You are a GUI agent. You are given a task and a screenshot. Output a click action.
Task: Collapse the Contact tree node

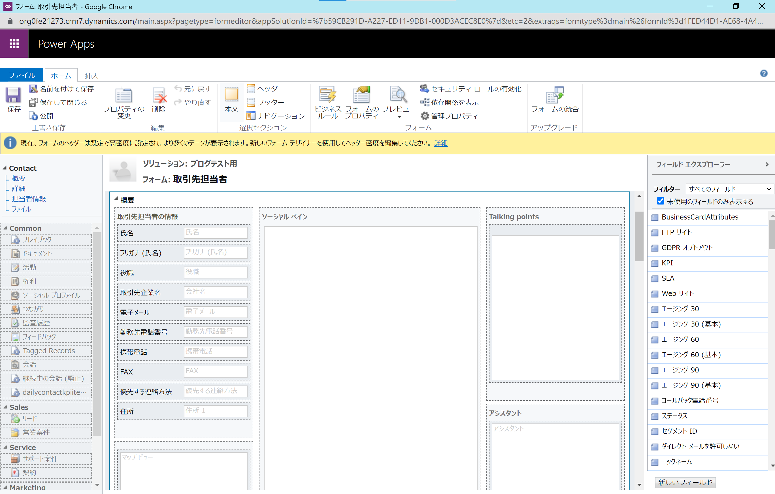[5, 168]
